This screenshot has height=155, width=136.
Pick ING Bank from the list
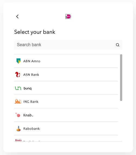click(66, 102)
